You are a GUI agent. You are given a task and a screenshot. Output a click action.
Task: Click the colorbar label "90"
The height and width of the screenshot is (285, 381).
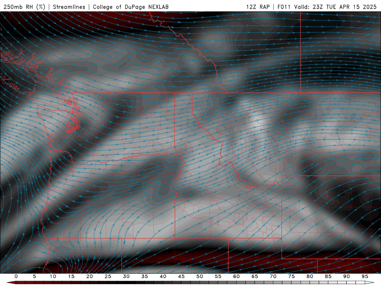coord(347,276)
